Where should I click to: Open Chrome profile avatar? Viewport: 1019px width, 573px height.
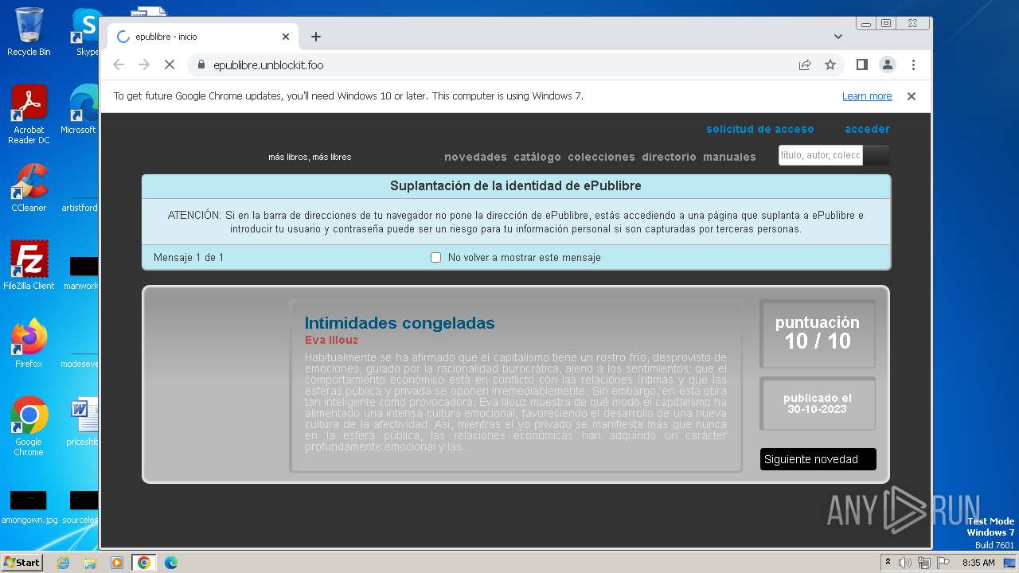pos(888,64)
